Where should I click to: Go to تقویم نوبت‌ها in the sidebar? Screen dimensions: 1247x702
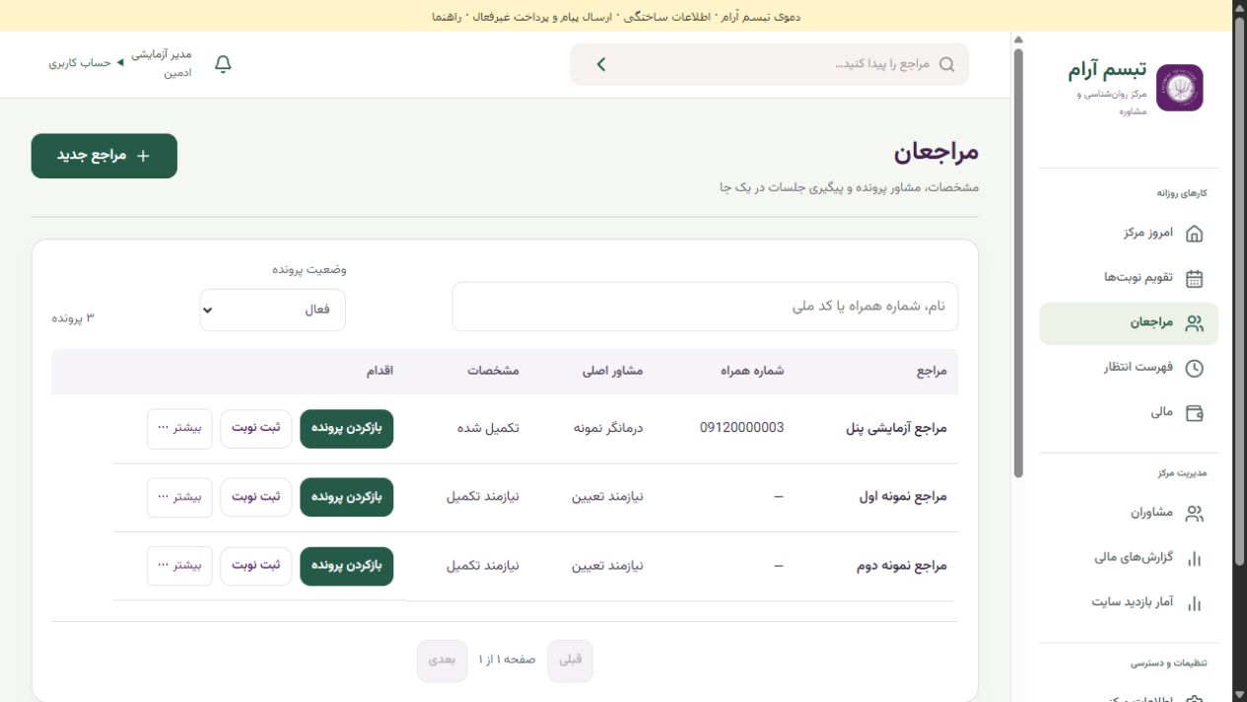coord(1129,278)
